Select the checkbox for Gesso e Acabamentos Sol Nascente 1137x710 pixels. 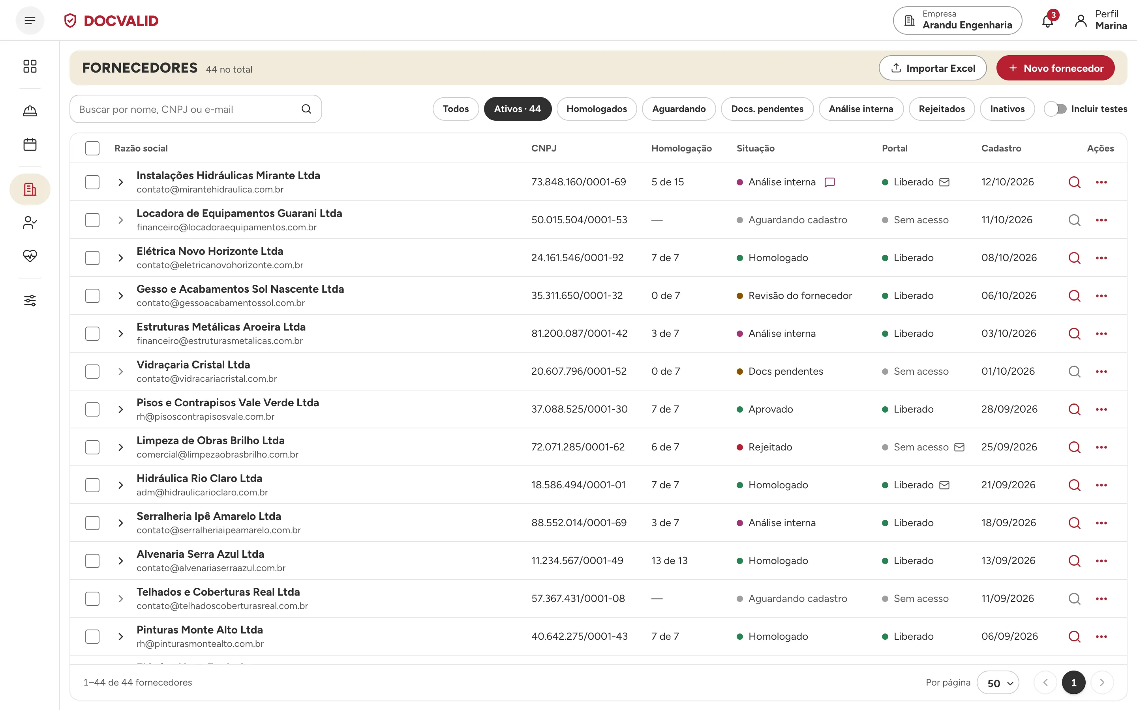(x=92, y=296)
